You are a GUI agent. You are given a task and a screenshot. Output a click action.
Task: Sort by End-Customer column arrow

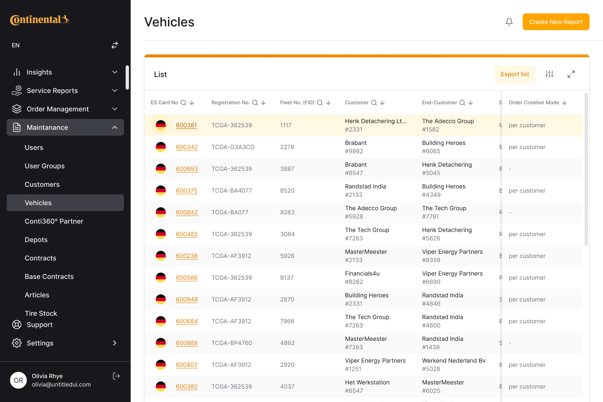[471, 103]
